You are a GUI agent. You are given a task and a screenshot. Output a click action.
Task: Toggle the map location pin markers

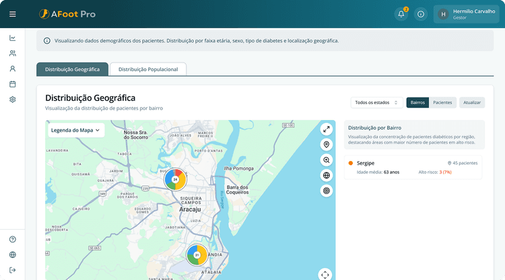327,144
